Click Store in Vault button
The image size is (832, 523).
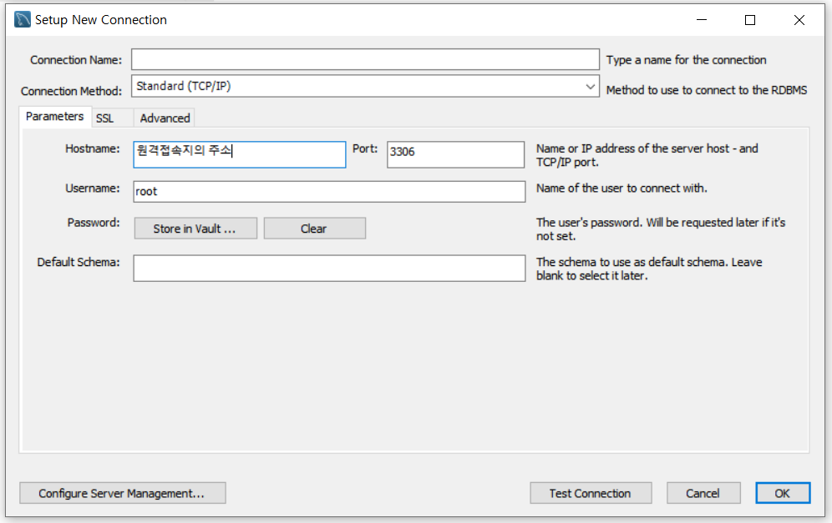tap(195, 229)
